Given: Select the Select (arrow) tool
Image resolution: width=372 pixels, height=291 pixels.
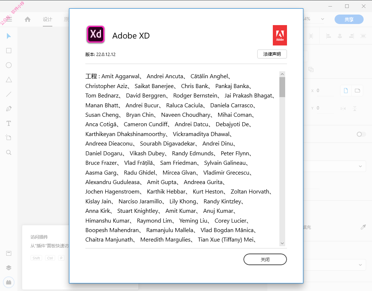Looking at the screenshot, I should click(9, 36).
